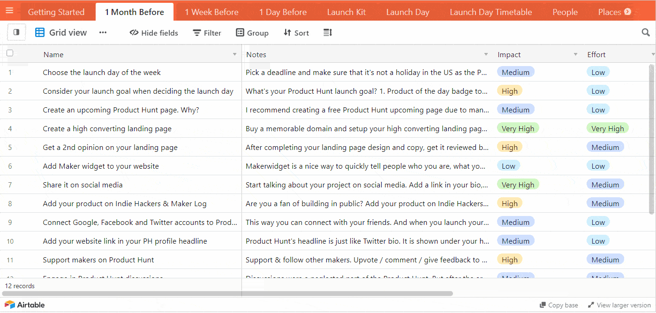Viewport: 656px width, 313px height.
Task: Click notes cell starting 'Buy a memorable domain'
Action: tap(367, 128)
